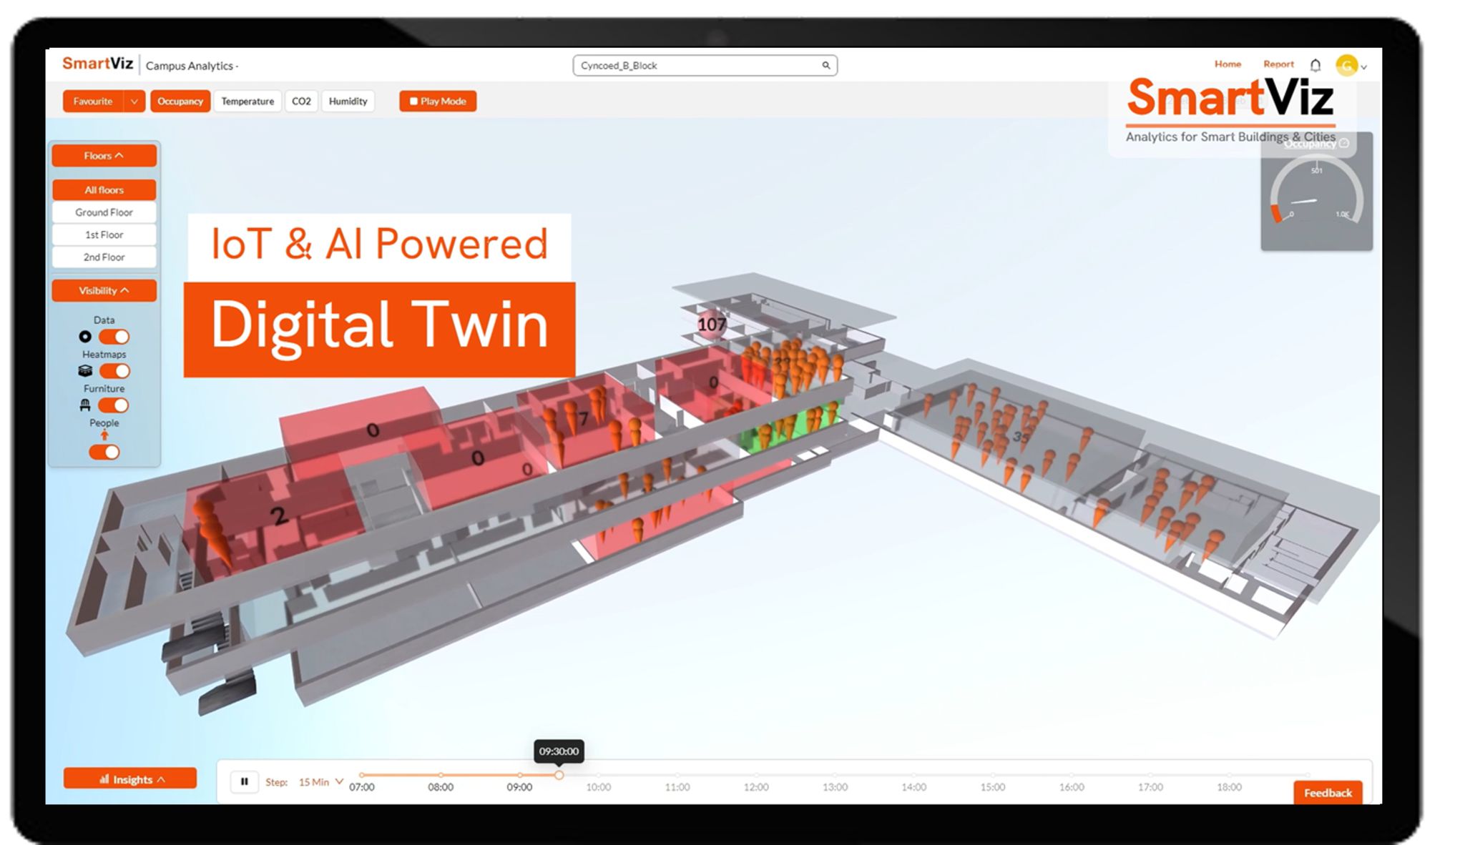Switch to the Temperature tab
Image resolution: width=1465 pixels, height=845 pixels.
pyautogui.click(x=248, y=101)
